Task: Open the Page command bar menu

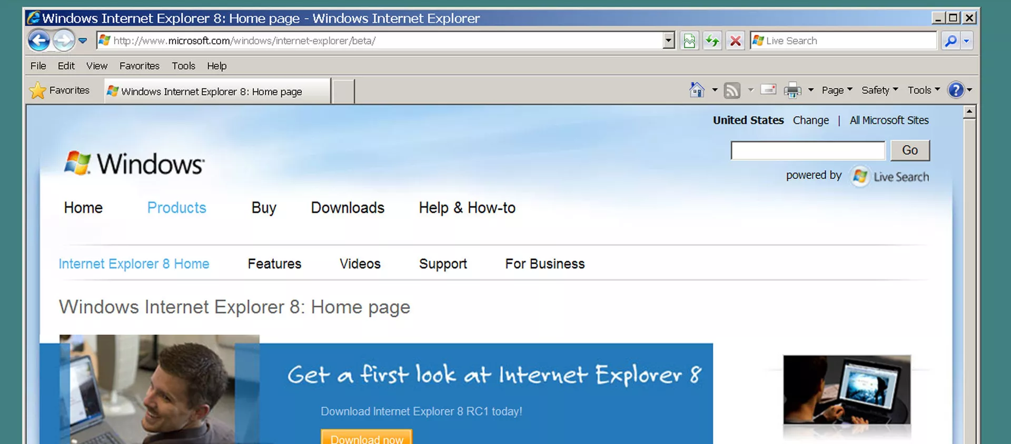Action: pyautogui.click(x=837, y=90)
